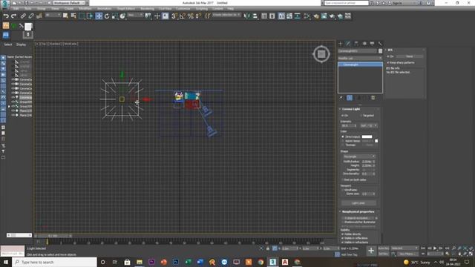
Task: Toggle Visible in reflections checkbox
Action: point(343,238)
